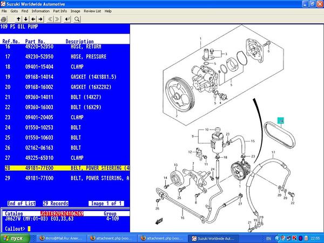
Task: Click the '29 Records' indicator
Action: pos(56,204)
